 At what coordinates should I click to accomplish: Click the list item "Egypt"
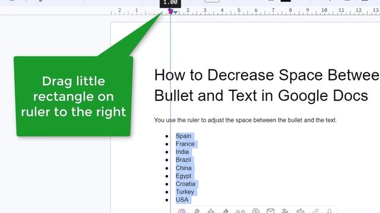[183, 176]
